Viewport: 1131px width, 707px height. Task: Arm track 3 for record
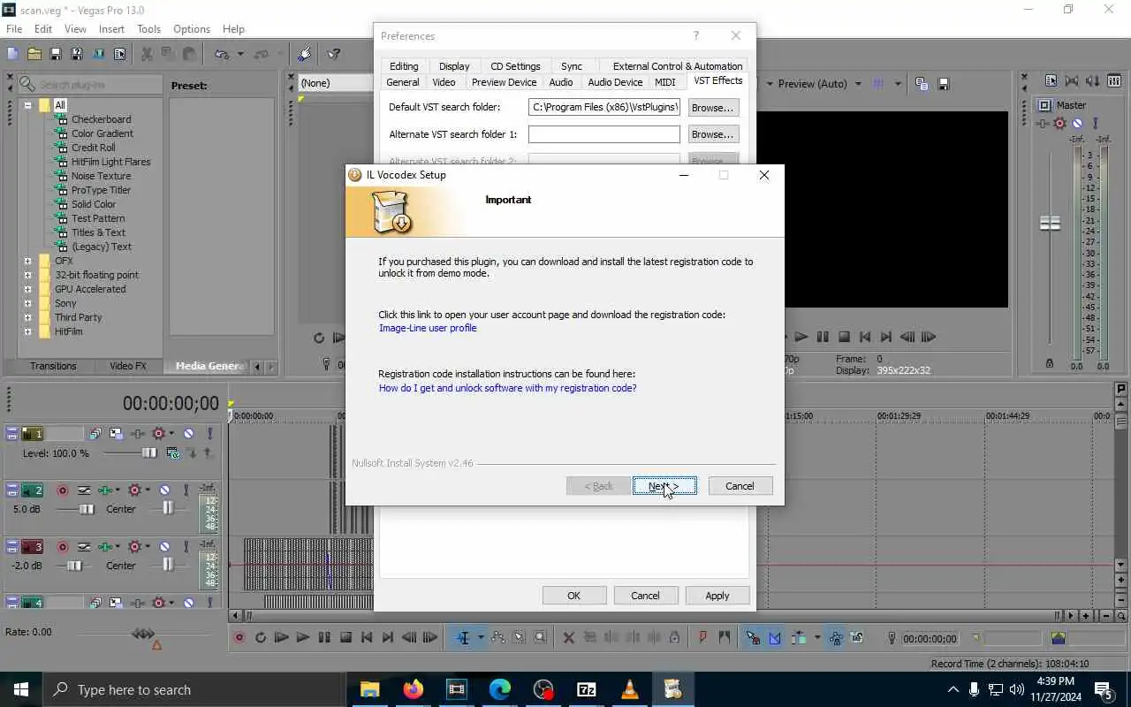pyautogui.click(x=63, y=547)
